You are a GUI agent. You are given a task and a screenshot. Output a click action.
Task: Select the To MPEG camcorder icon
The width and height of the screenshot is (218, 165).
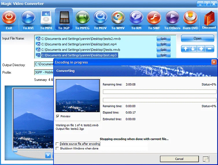[x=82, y=18]
